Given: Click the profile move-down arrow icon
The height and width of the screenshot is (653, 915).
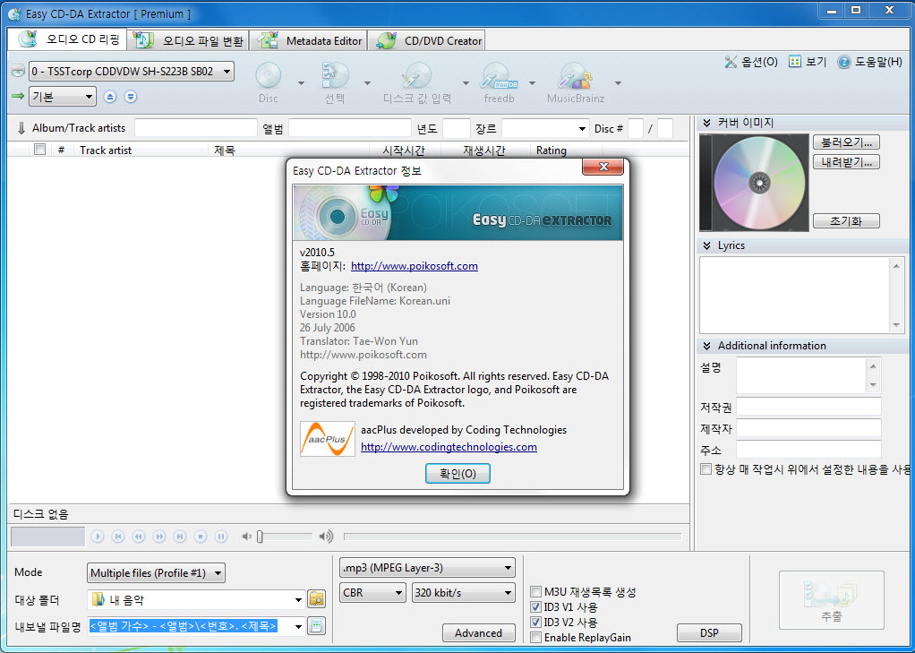Looking at the screenshot, I should [x=131, y=97].
